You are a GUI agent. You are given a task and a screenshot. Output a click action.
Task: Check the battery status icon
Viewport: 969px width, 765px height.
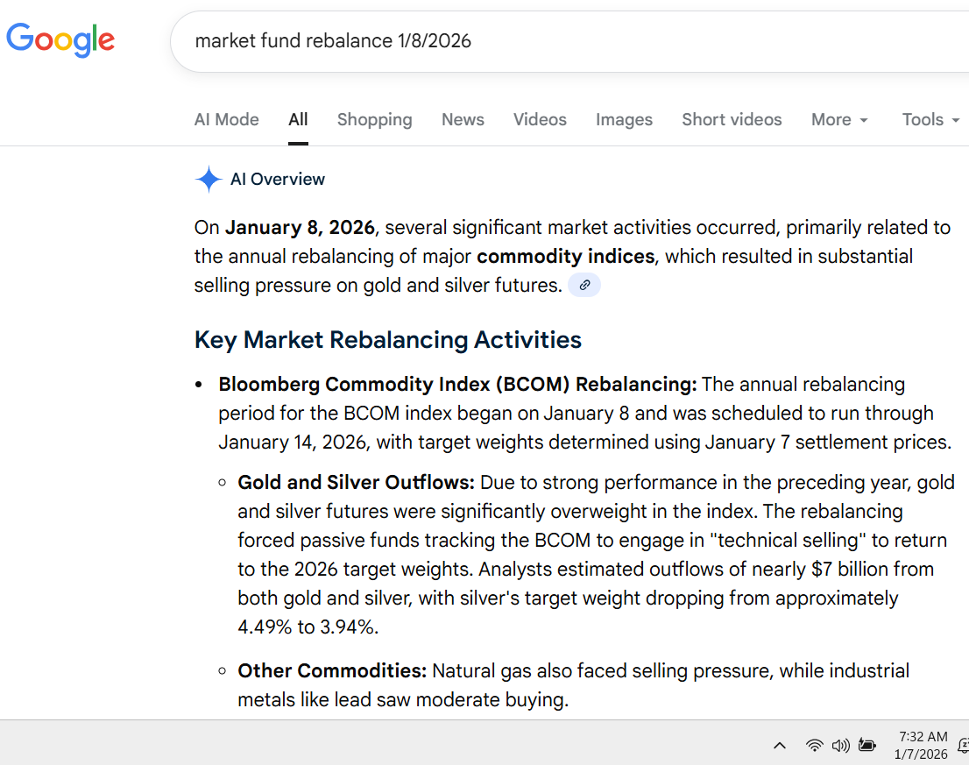coord(867,746)
